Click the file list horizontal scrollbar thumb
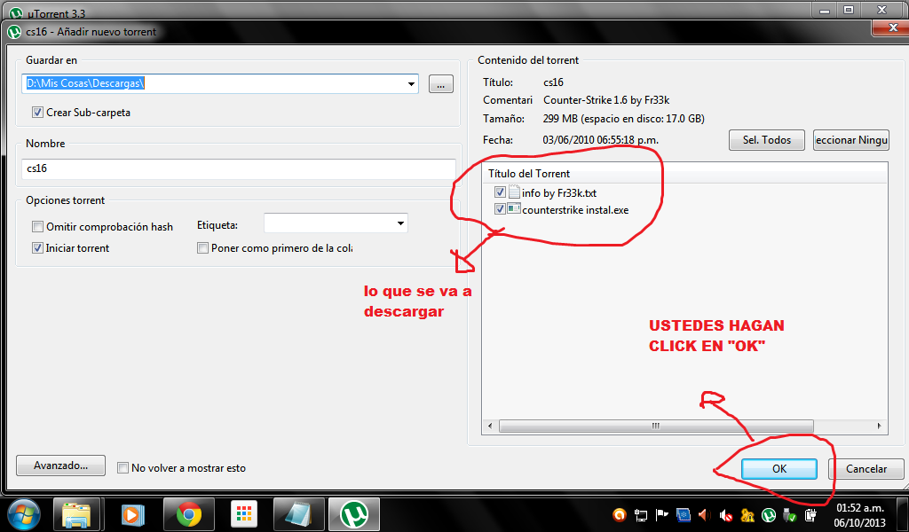 pos(656,426)
